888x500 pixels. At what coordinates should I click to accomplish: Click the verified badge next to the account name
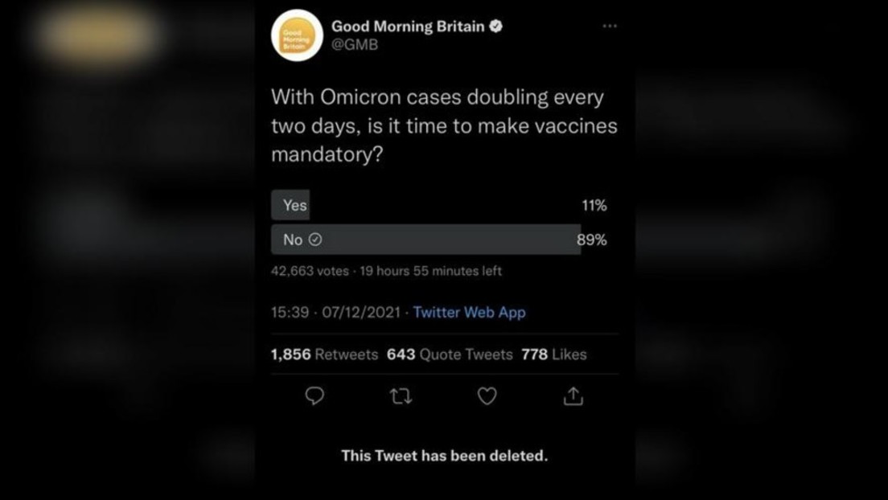coord(496,27)
